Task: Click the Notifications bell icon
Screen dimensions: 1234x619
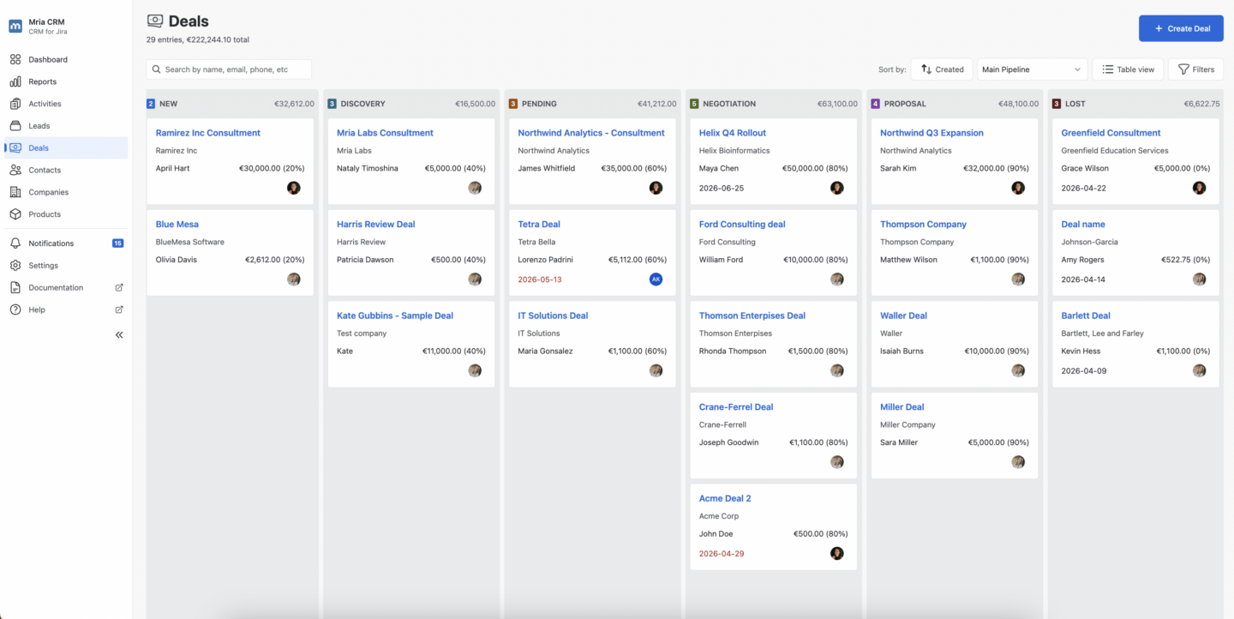Action: [x=15, y=243]
